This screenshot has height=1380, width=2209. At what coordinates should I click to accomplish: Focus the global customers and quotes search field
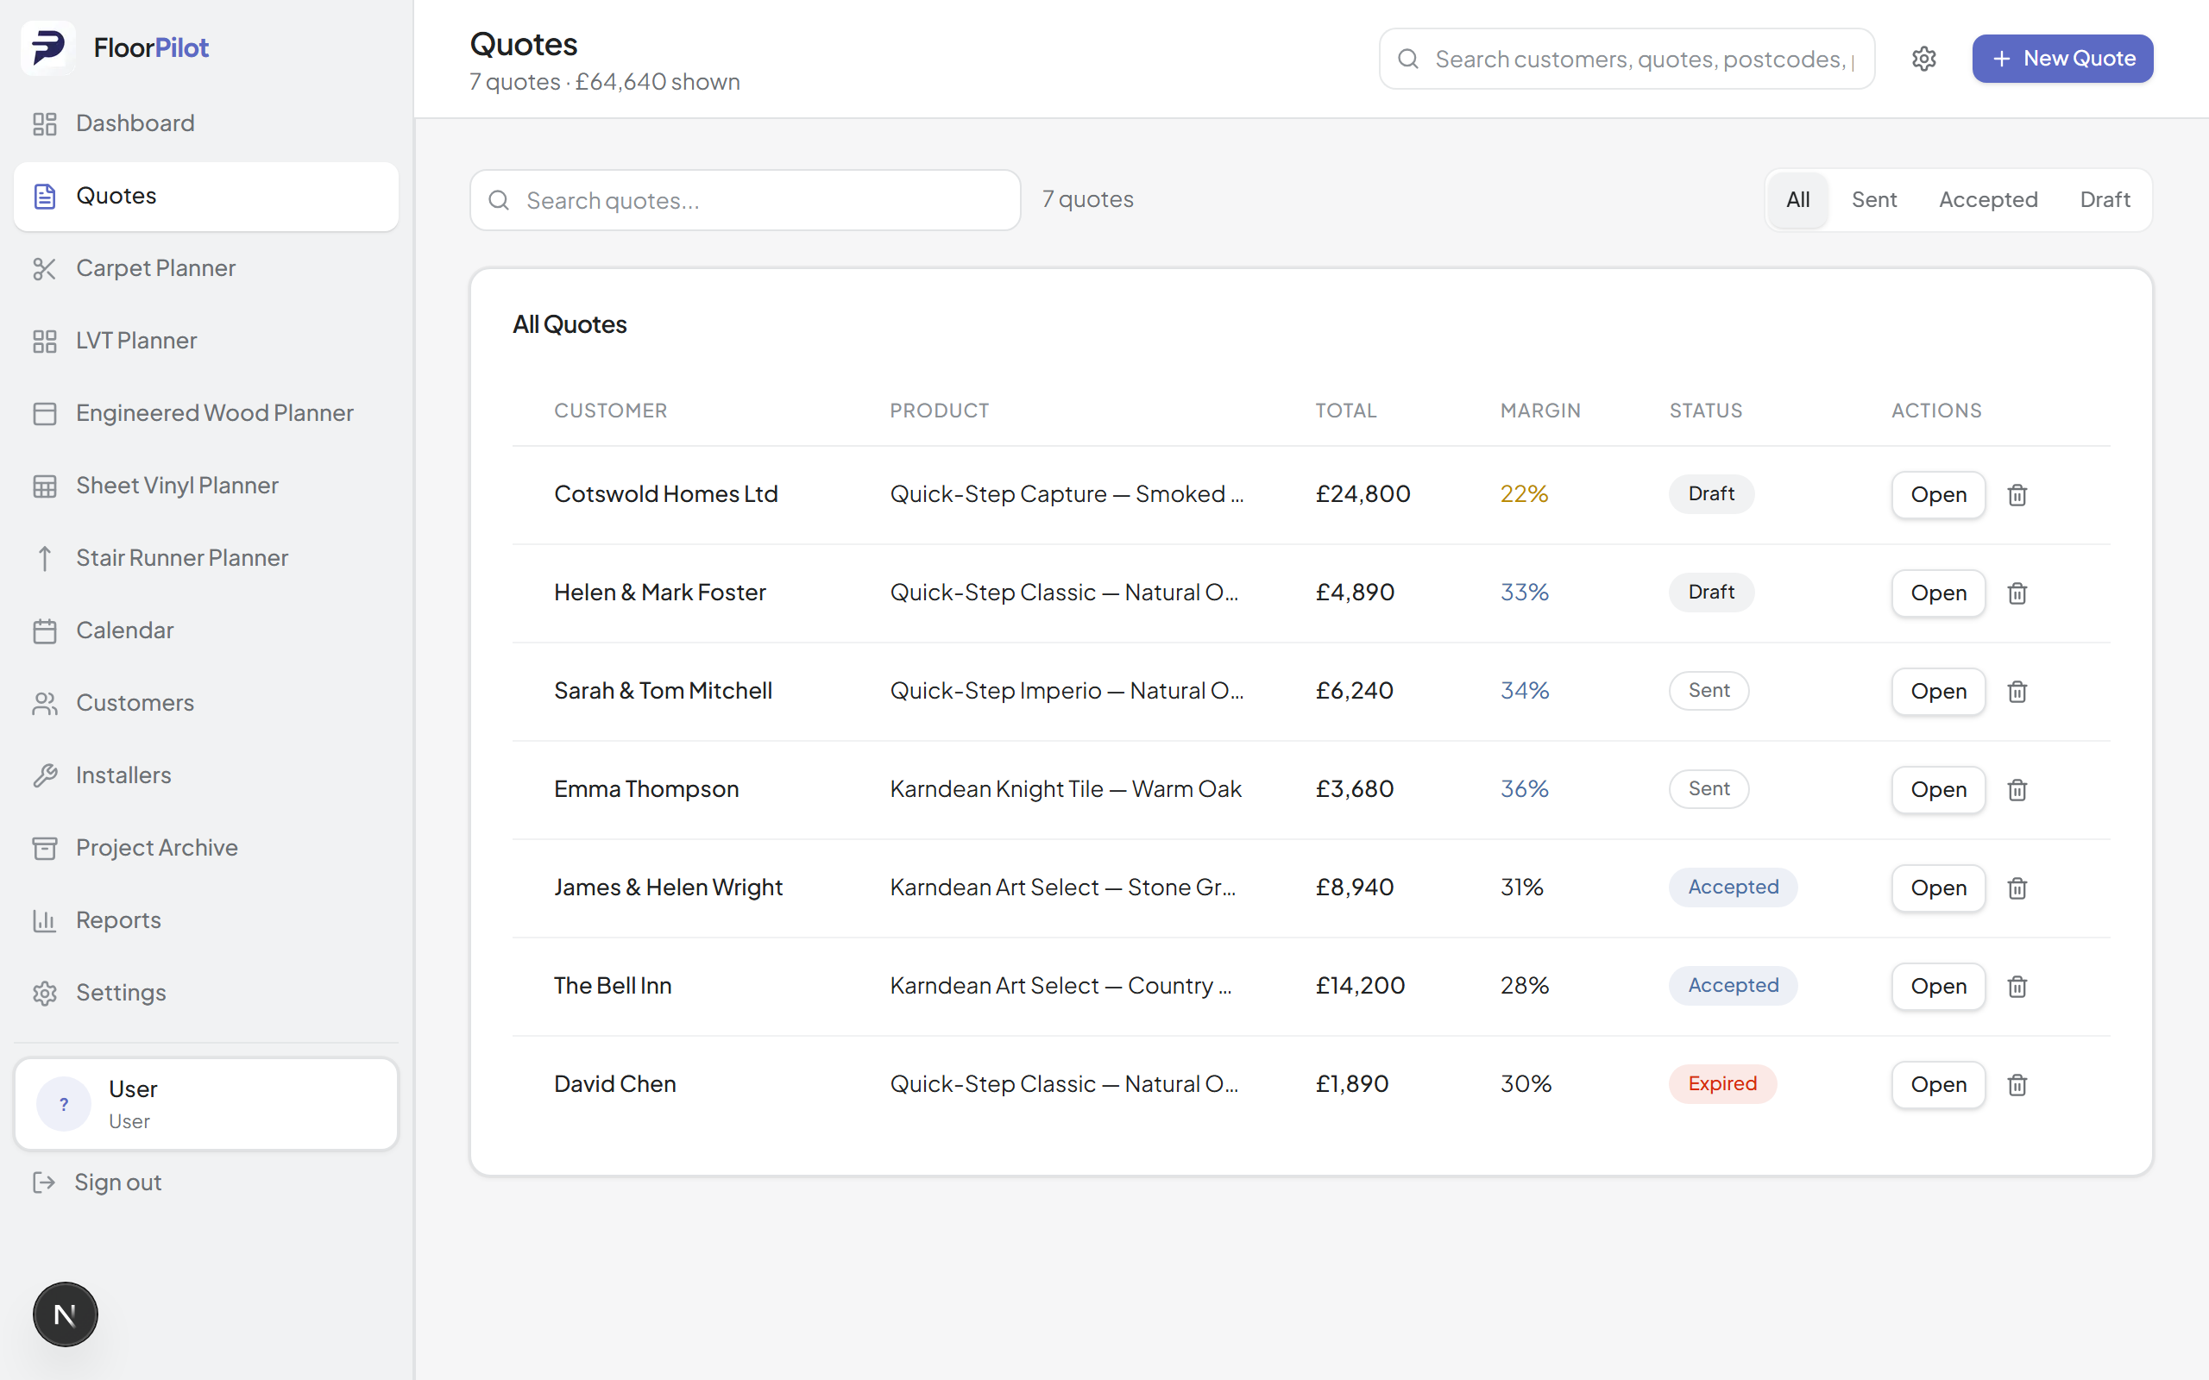pyautogui.click(x=1627, y=59)
